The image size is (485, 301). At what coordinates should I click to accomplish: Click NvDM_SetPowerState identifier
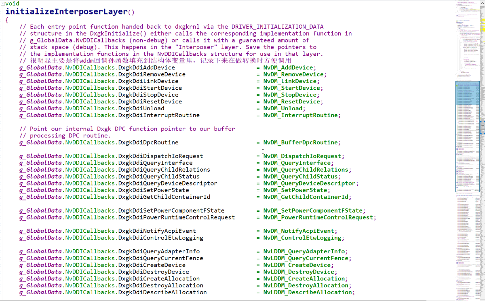click(295, 190)
